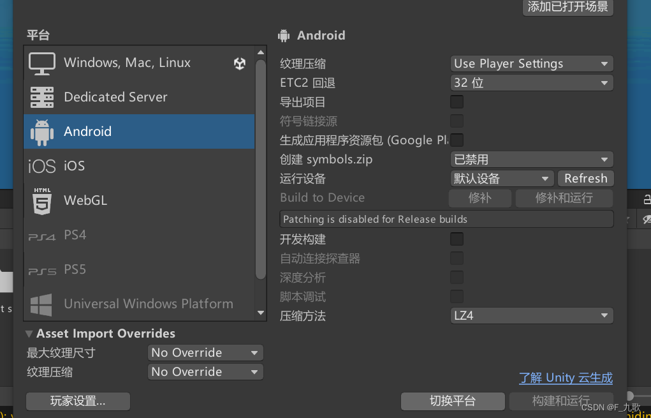Click the Android icon in settings header
This screenshot has height=418, width=651.
tap(284, 36)
